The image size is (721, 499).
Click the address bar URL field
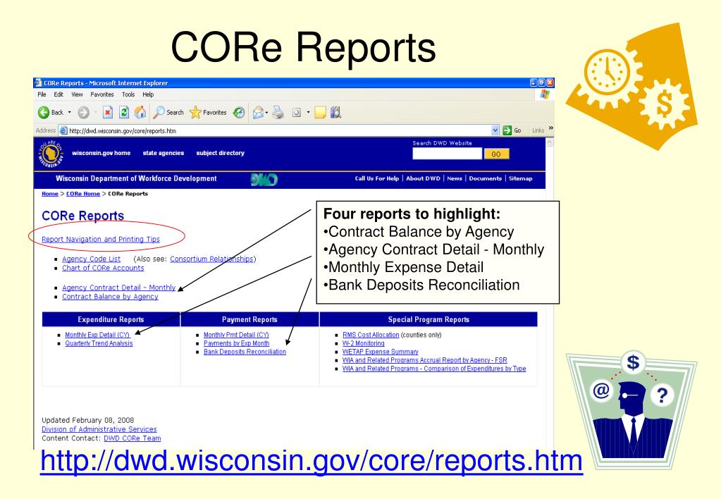(279, 130)
